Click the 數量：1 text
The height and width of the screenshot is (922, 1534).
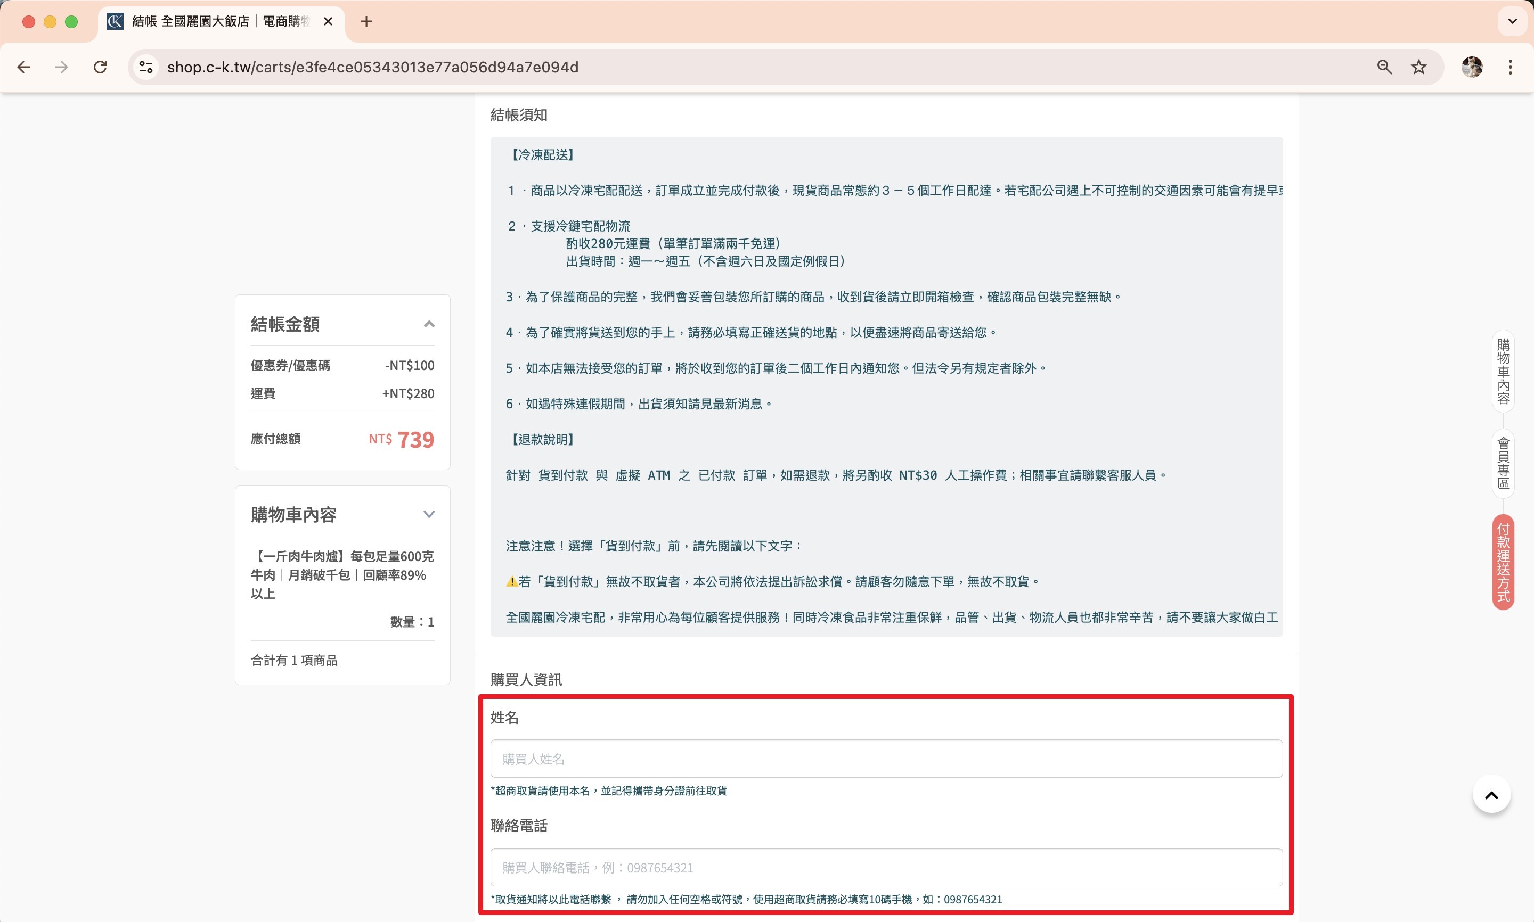pos(412,622)
